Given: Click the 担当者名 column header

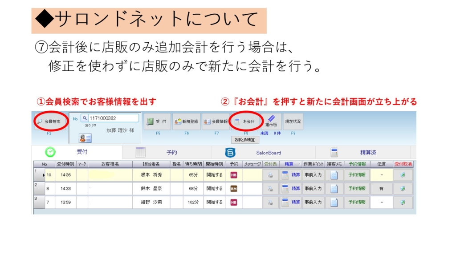Looking at the screenshot, I should coord(151,164).
